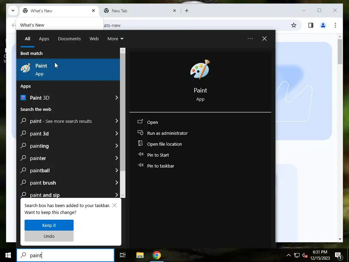Viewport: 349px width, 262px height.
Task: Expand the More filter dropdown
Action: tap(115, 39)
